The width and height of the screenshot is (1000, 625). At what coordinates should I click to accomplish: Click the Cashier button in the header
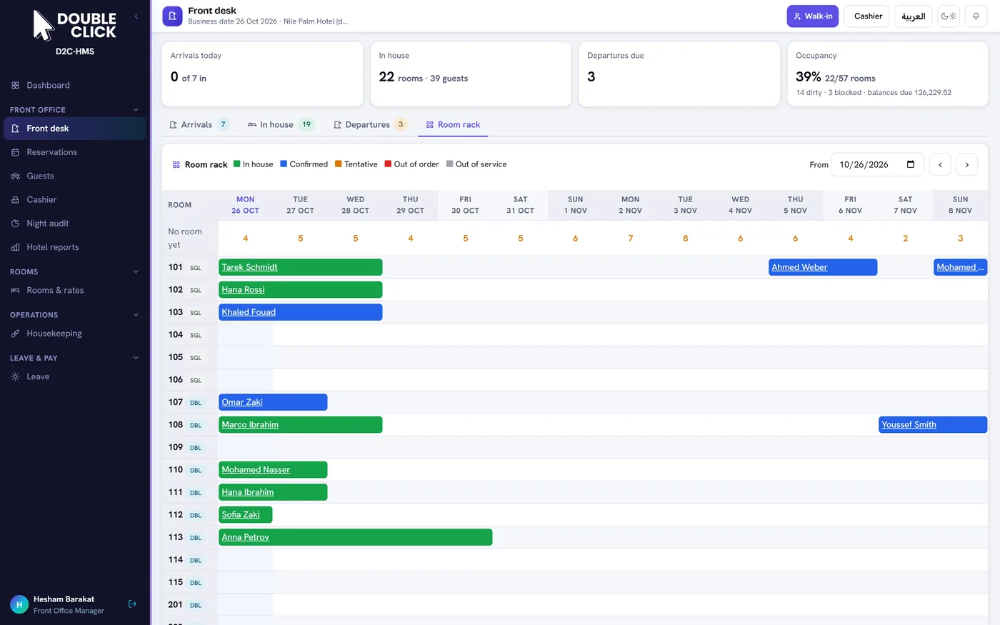(x=868, y=16)
